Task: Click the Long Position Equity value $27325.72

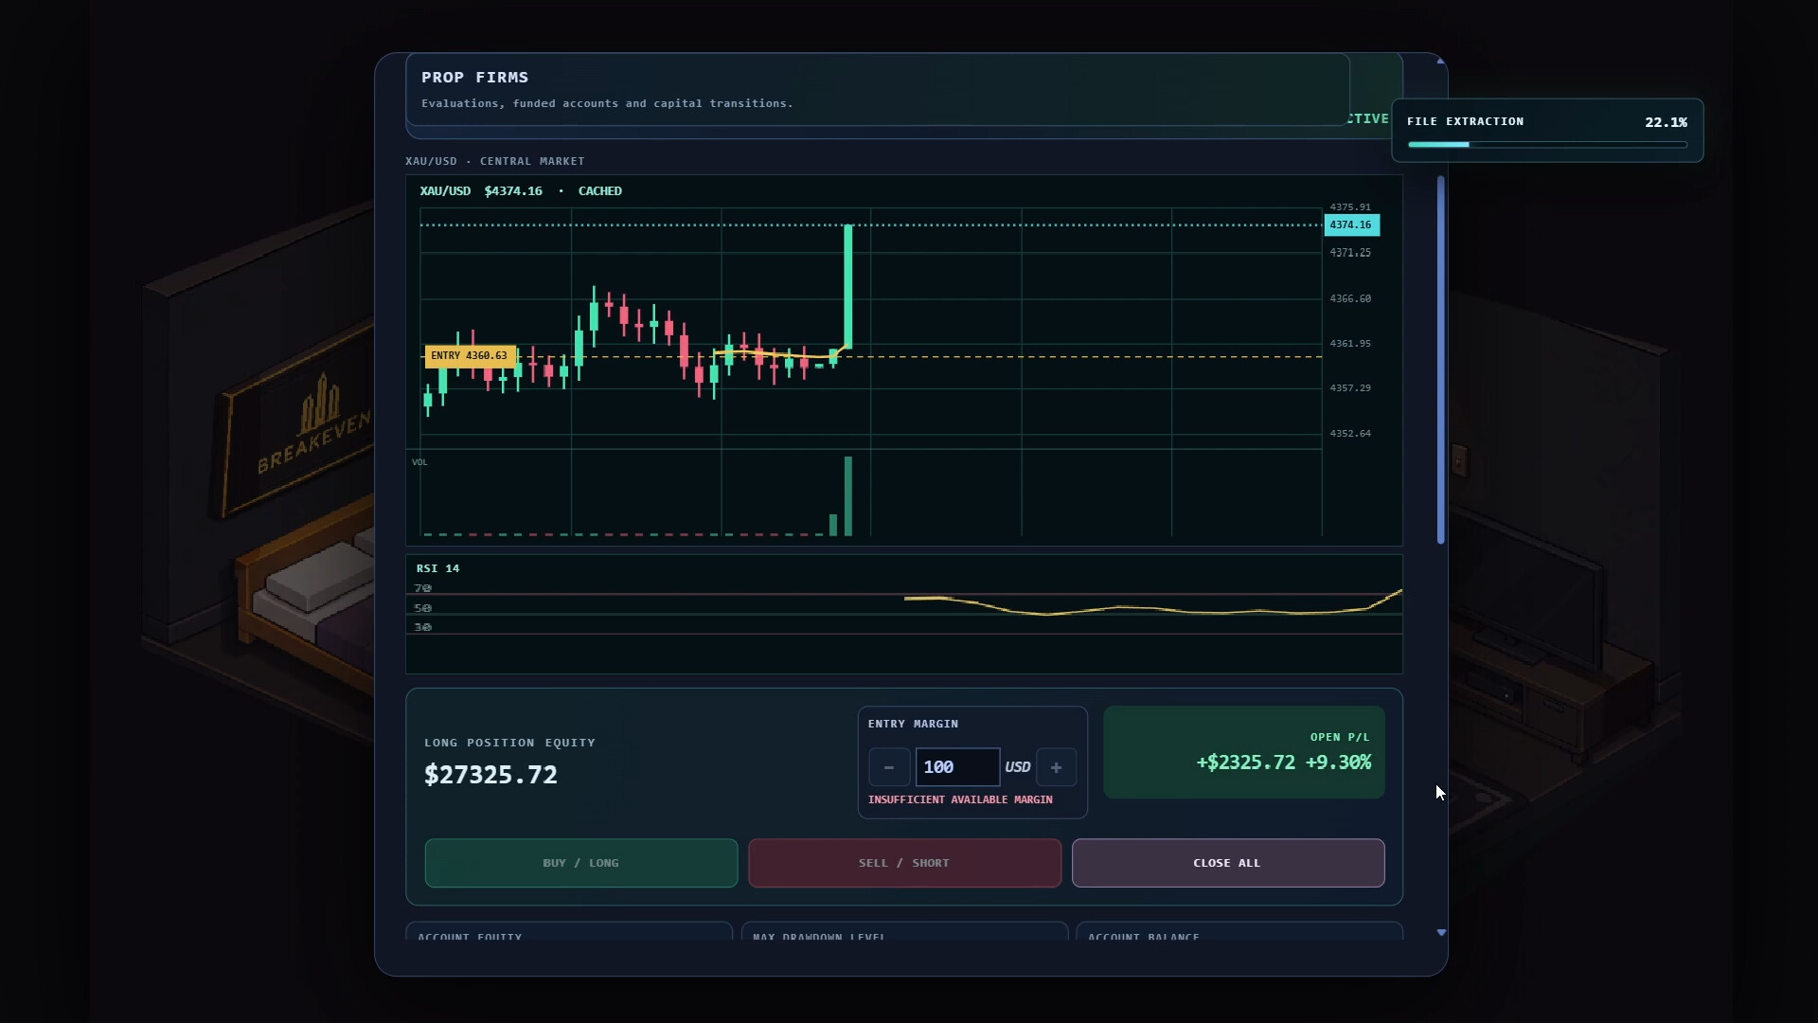Action: click(x=490, y=775)
